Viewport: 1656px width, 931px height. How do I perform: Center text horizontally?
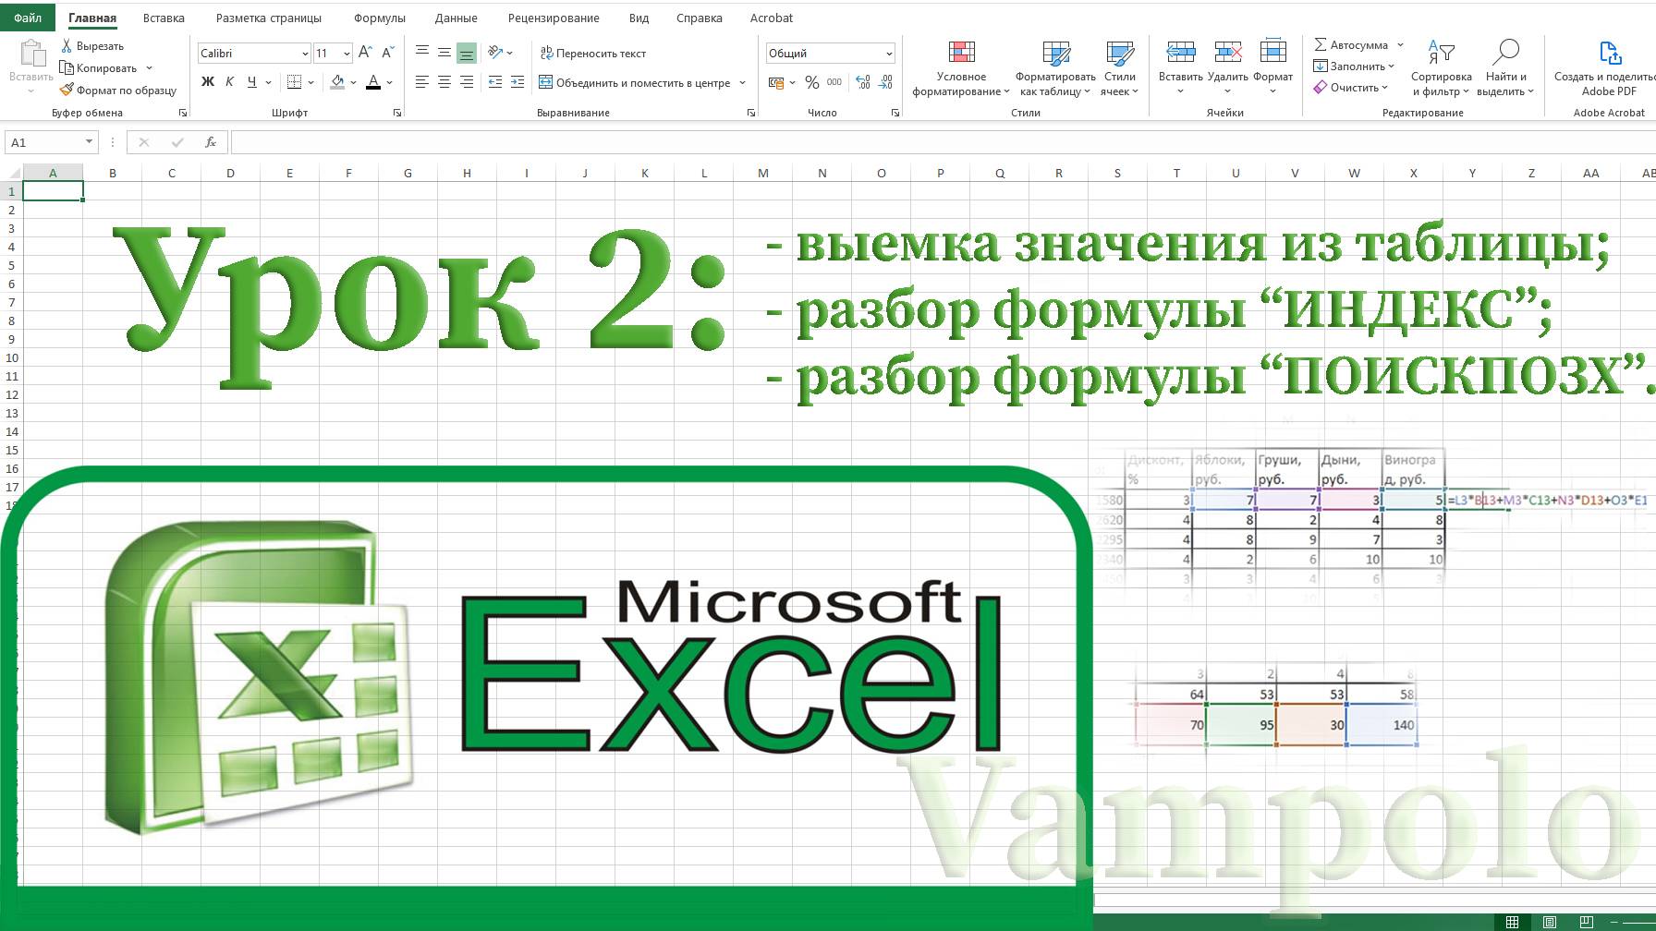[444, 82]
